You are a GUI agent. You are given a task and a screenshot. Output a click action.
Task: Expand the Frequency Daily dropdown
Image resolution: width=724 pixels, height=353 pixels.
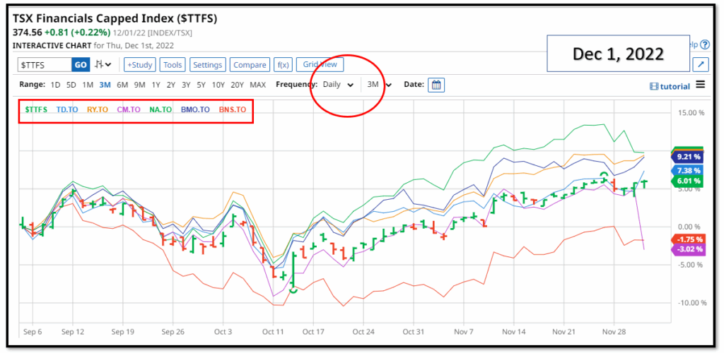338,85
